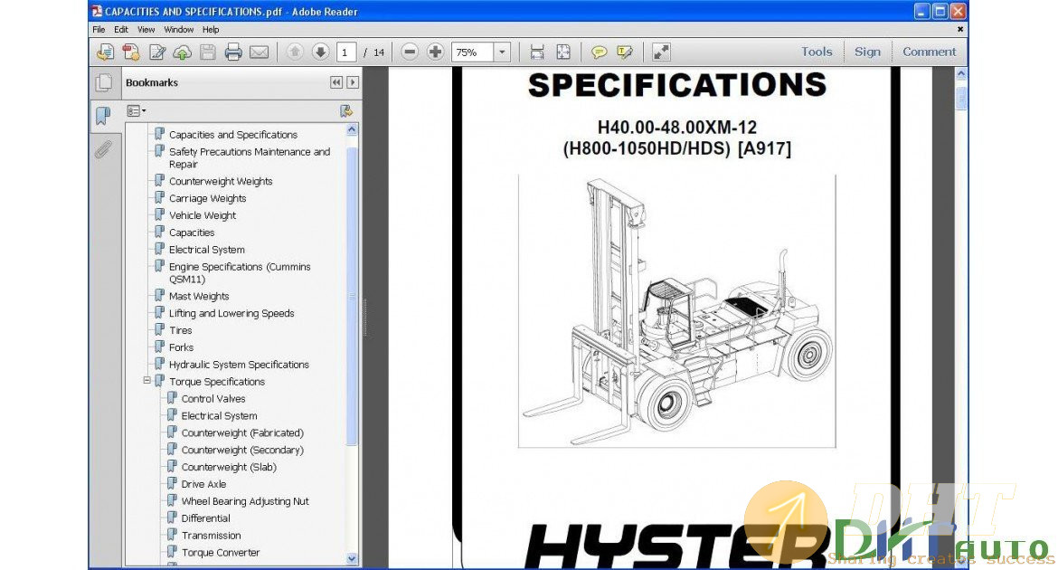Go to previous page with up arrow
Screen dimensions: 1058x570
click(295, 52)
